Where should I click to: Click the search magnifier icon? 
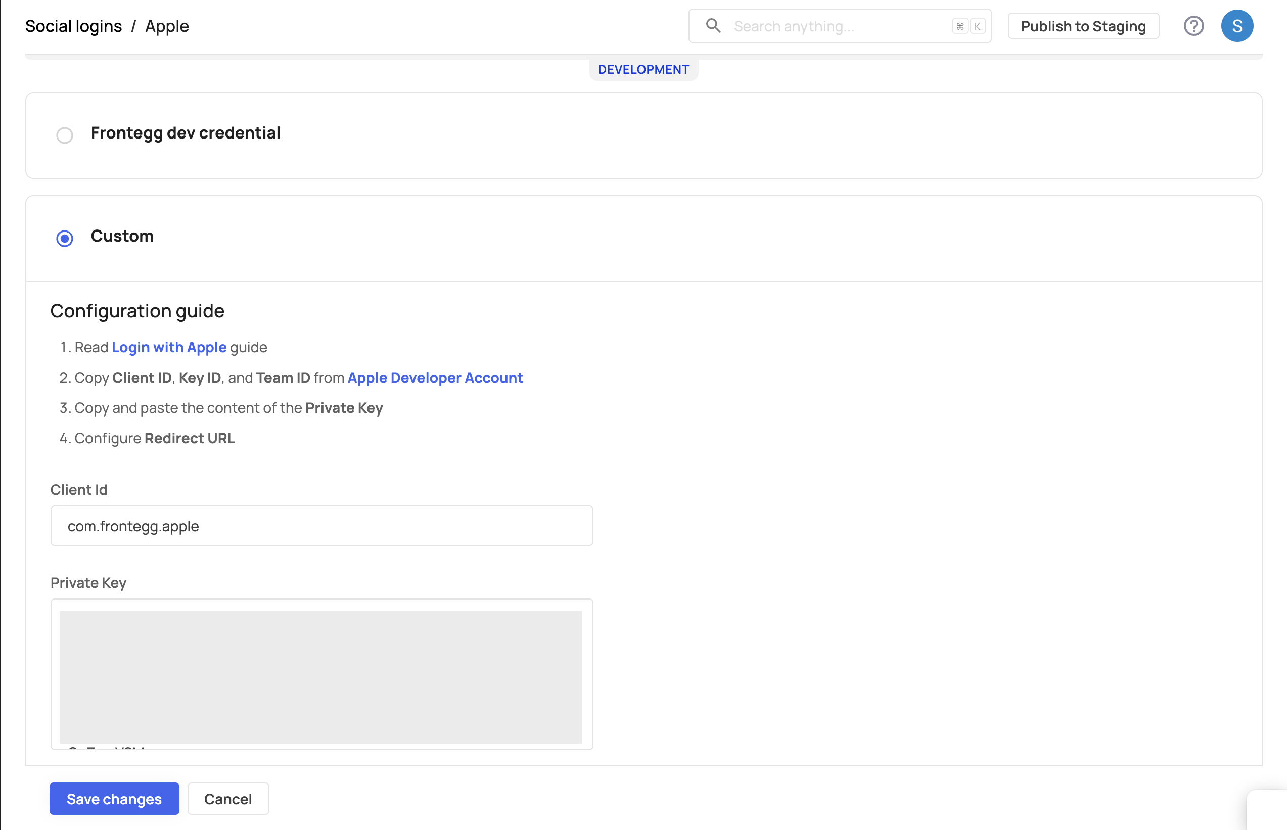(713, 26)
